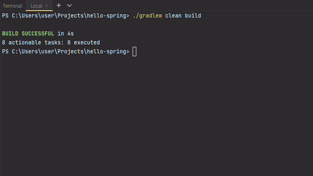Click the '8 executed' text
313x176 pixels.
pos(83,42)
